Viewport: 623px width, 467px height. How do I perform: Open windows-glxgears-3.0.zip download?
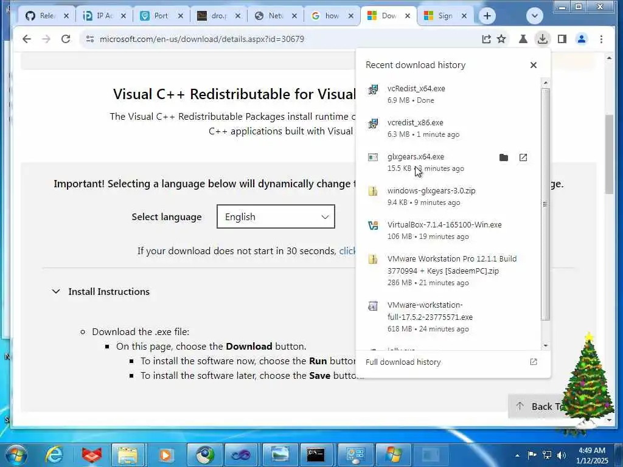448,196
